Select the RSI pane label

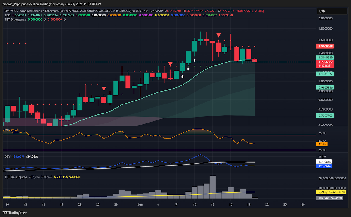point(6,130)
